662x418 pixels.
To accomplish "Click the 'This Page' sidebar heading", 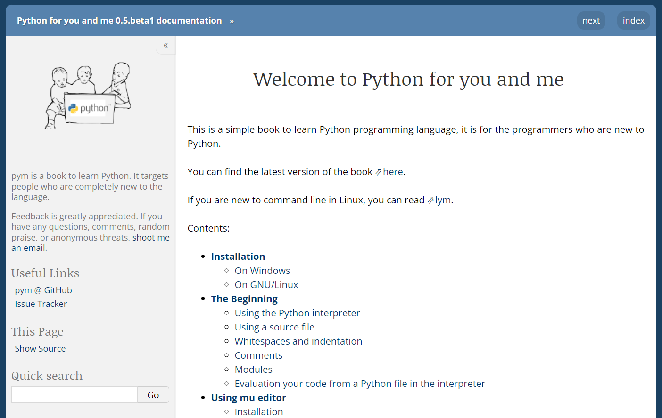I will click(x=37, y=331).
